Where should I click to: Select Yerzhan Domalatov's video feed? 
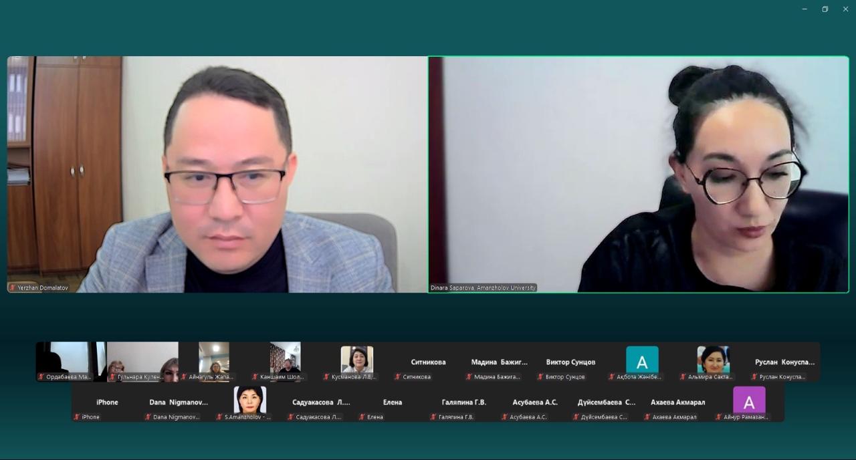click(217, 175)
